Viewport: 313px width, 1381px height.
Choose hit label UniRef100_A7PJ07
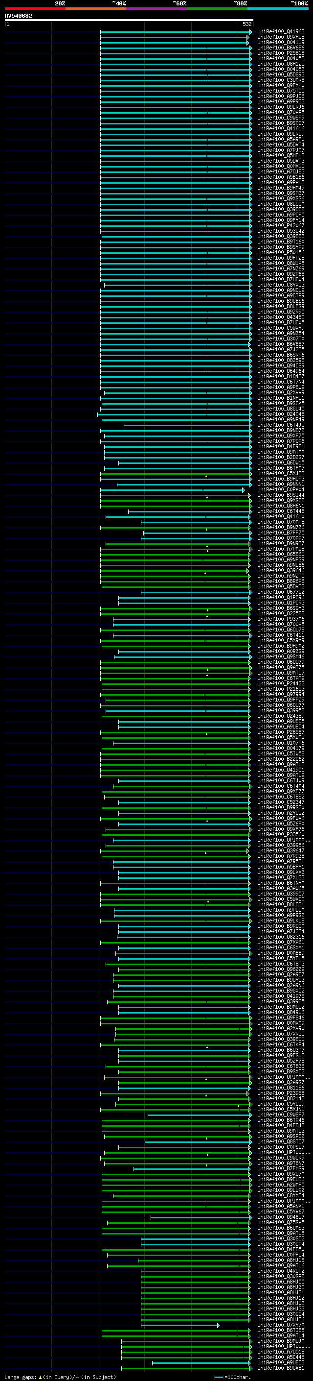(281, 150)
